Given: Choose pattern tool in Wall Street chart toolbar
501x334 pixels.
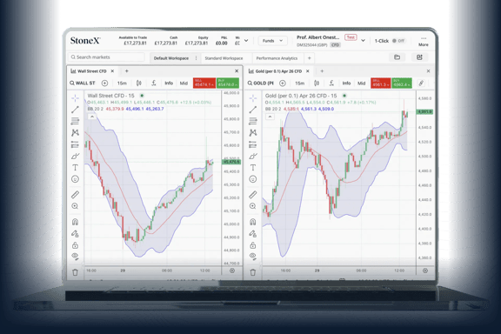Looking at the screenshot, I should click(x=75, y=132).
